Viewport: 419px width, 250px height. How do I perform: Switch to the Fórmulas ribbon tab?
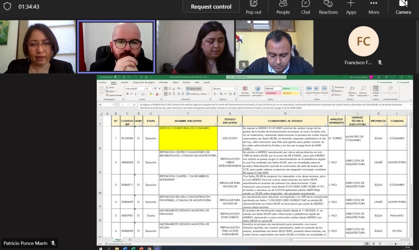click(x=163, y=82)
